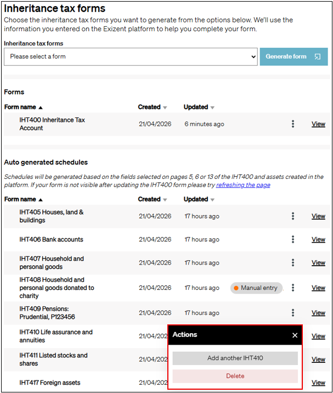Open actions menu for IHT406 Bank accounts
This screenshot has height=393, width=333.
pyautogui.click(x=293, y=239)
